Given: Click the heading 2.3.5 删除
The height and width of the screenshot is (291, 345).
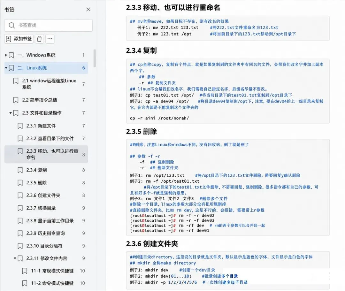Looking at the screenshot, I should [x=141, y=132].
